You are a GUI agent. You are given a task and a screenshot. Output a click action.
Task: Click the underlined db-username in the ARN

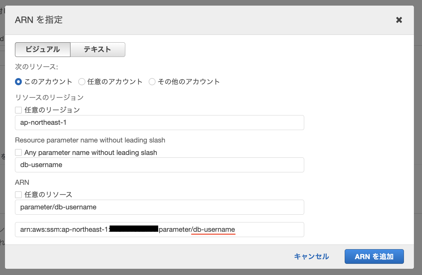pos(213,230)
